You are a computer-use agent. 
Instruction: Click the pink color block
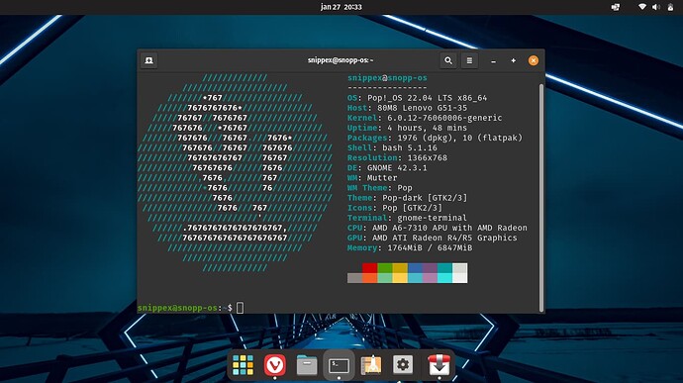click(x=430, y=278)
